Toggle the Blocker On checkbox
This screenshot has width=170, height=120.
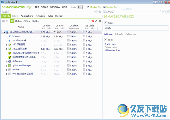88,7
